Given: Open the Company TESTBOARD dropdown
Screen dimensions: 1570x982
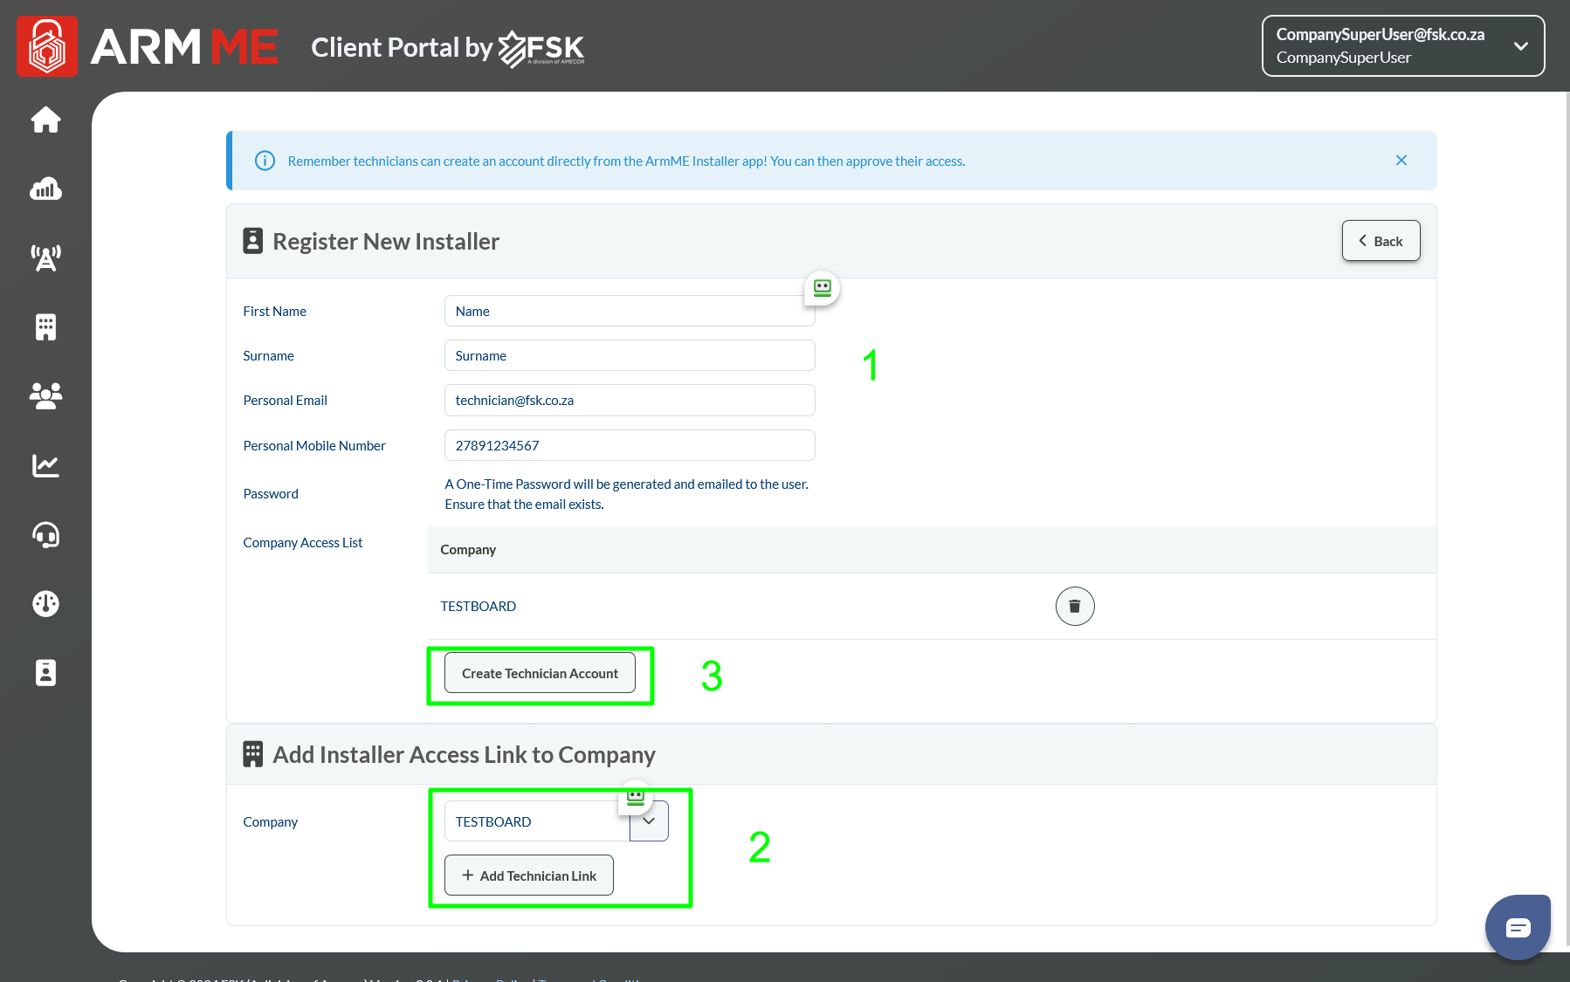Looking at the screenshot, I should 648,821.
